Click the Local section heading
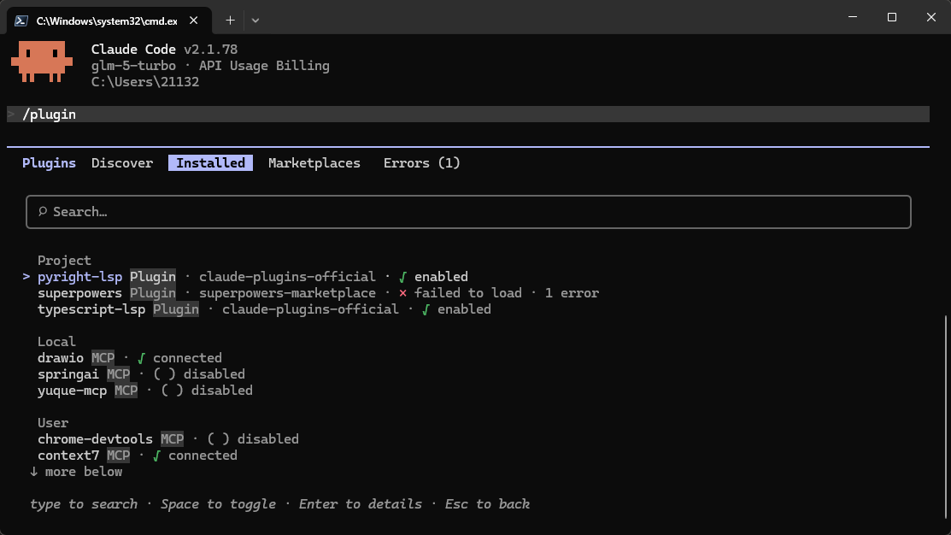Screen dimensions: 951x535 point(56,342)
